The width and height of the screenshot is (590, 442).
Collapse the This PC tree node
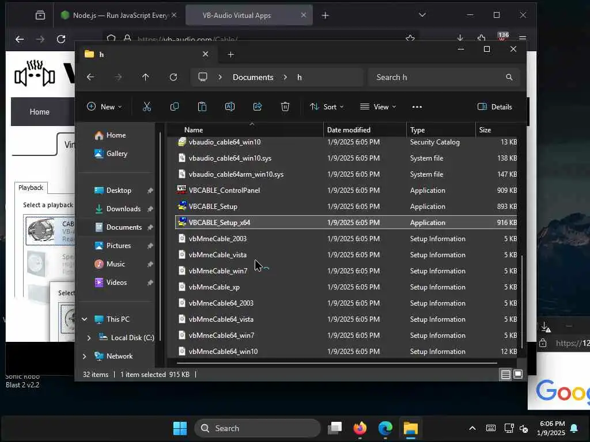[x=85, y=319]
